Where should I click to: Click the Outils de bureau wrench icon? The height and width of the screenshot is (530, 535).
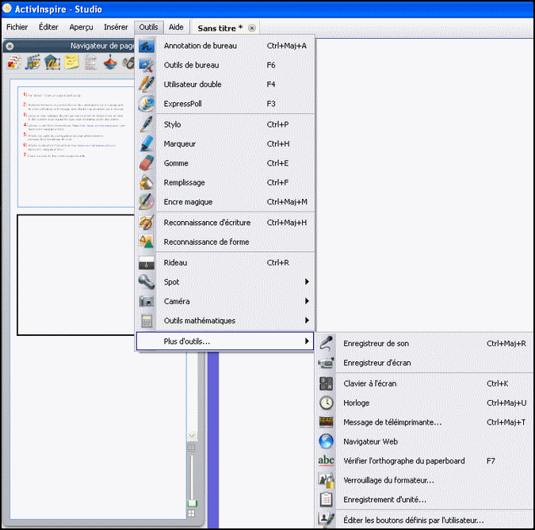coord(147,65)
